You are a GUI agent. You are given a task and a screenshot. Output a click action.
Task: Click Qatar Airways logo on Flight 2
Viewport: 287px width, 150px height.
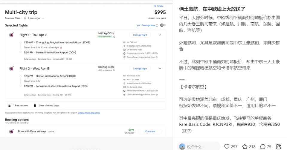tap(12, 68)
